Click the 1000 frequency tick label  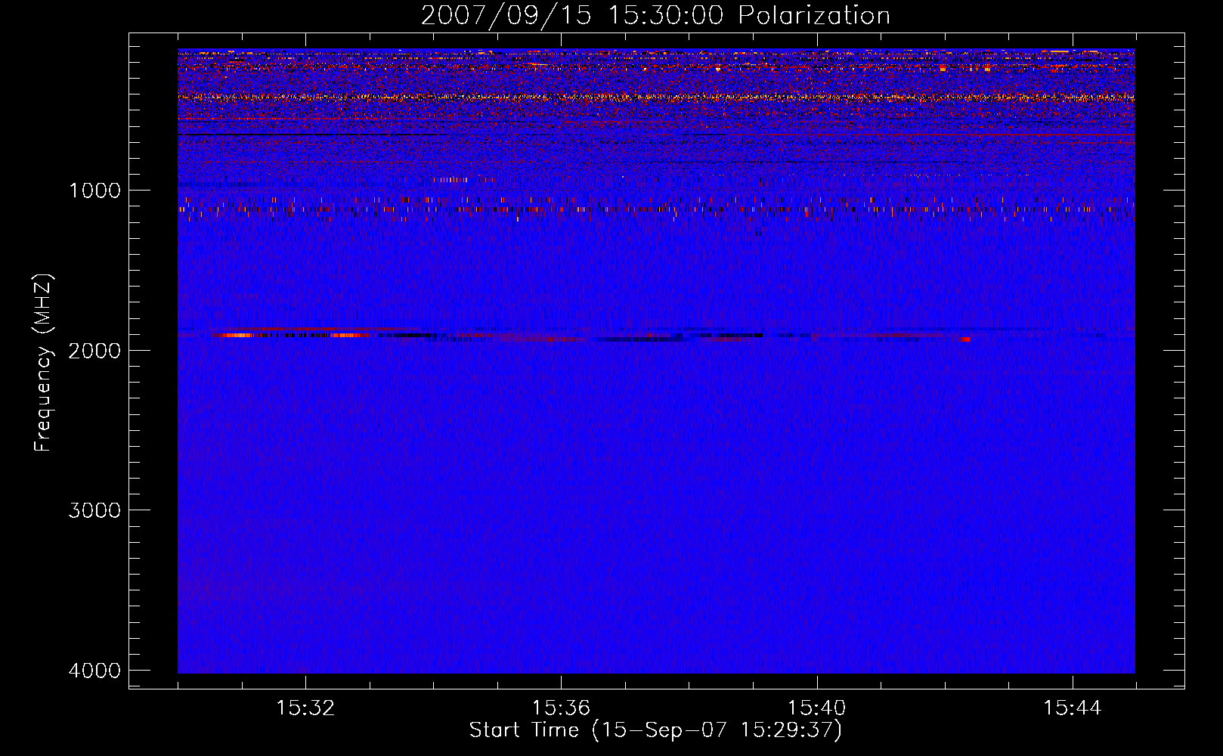pos(94,191)
